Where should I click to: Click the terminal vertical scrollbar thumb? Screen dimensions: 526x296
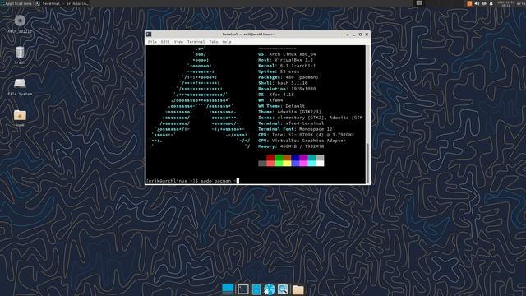click(x=367, y=163)
